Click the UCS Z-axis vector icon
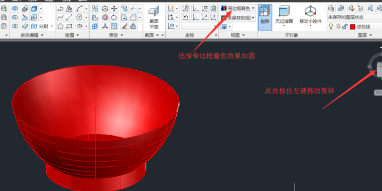This screenshot has height=191, width=382. pyautogui.click(x=205, y=17)
